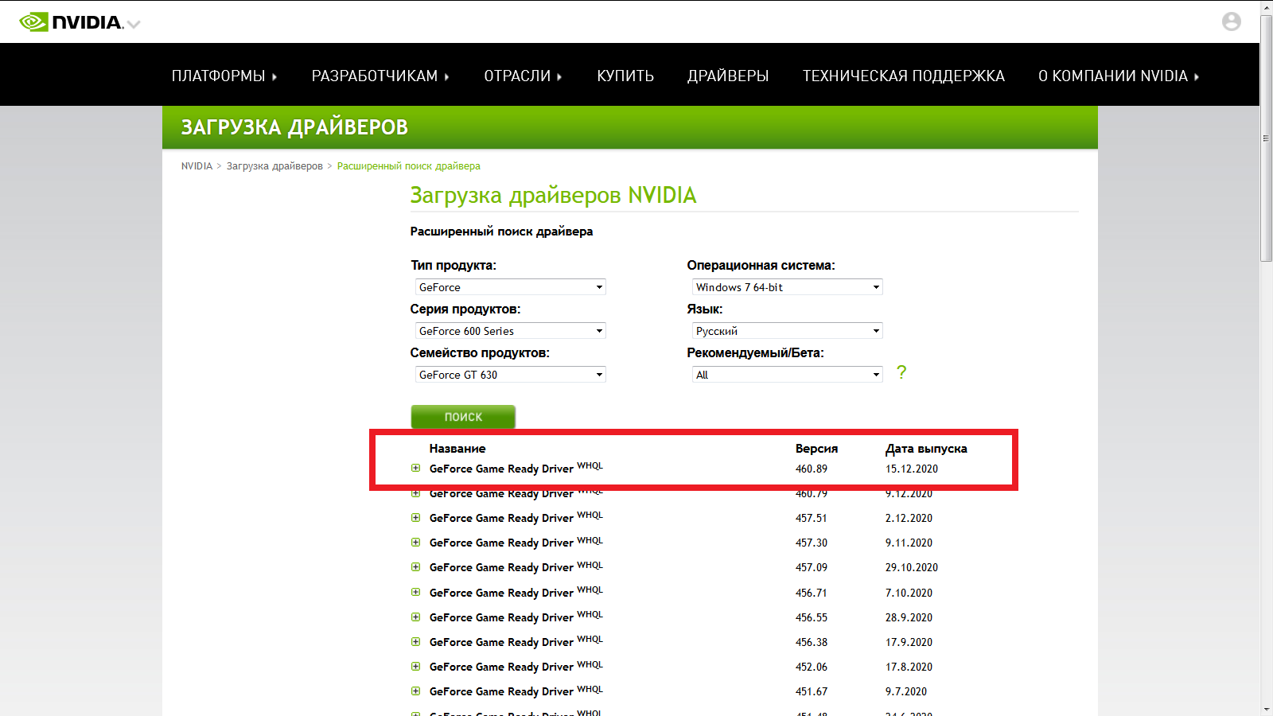Viewport: 1273px width, 716px height.
Task: Follow the Загрузка драйверов breadcrumb link
Action: coord(274,166)
